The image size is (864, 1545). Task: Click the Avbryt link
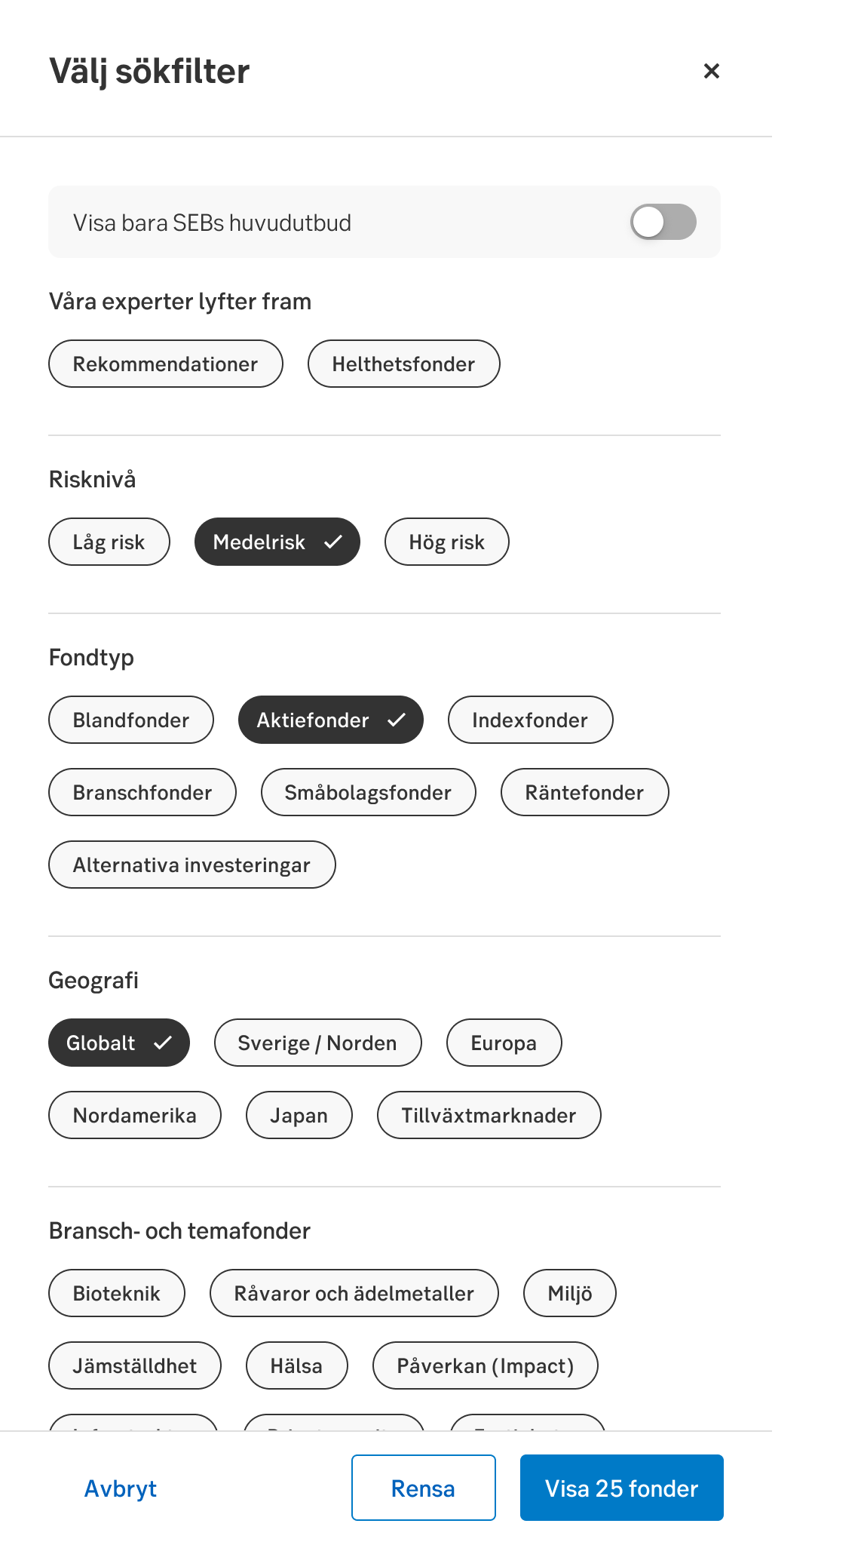coord(121,1488)
